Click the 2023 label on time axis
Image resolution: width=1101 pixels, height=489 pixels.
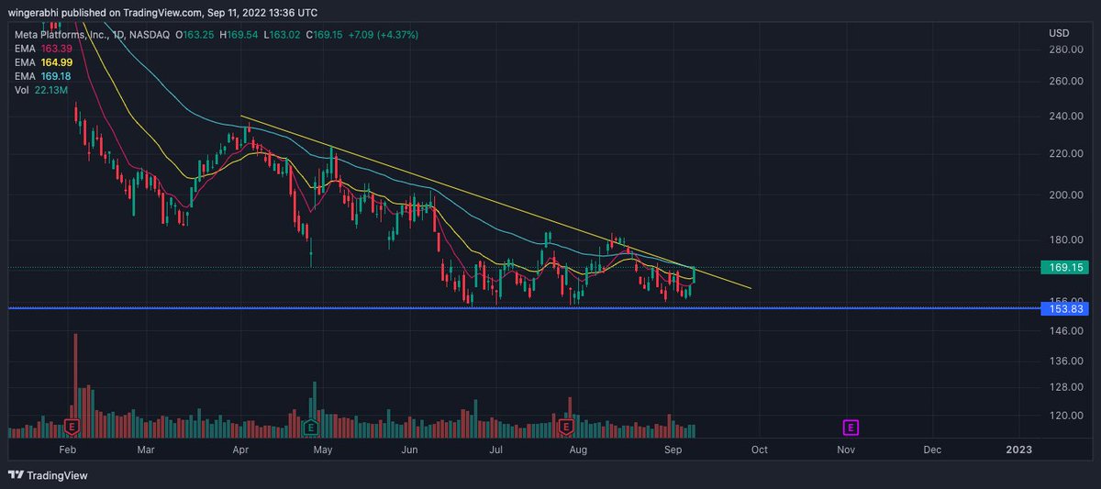click(1018, 450)
